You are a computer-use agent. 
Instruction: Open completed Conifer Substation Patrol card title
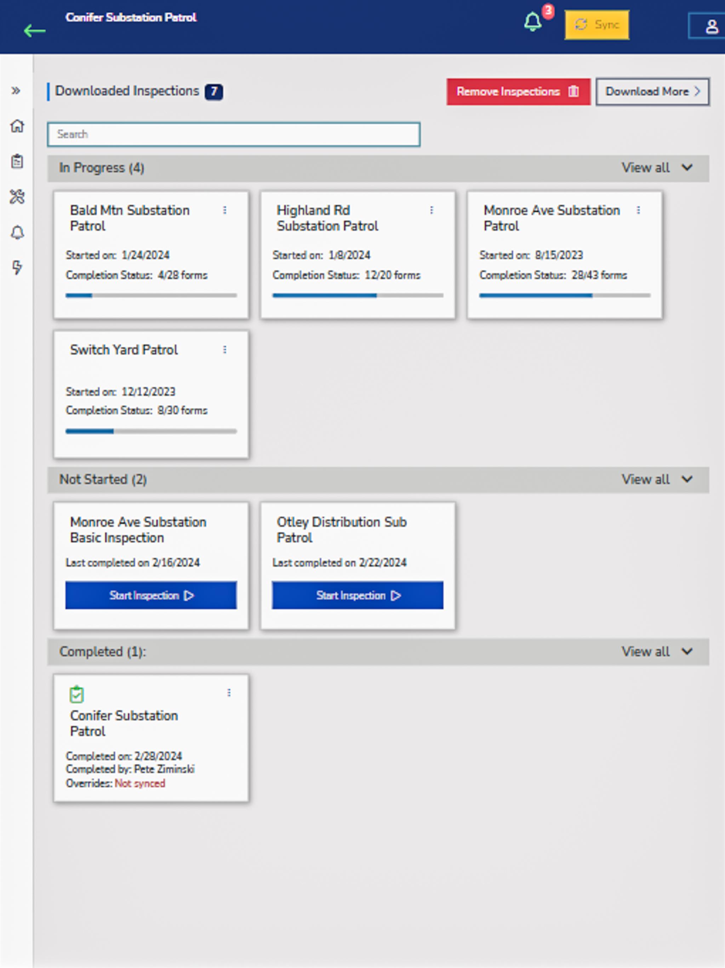(x=124, y=723)
